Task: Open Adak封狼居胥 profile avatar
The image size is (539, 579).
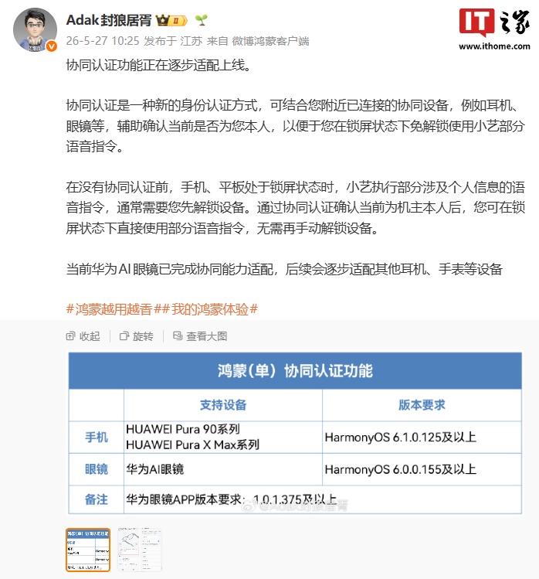Action: [35, 29]
